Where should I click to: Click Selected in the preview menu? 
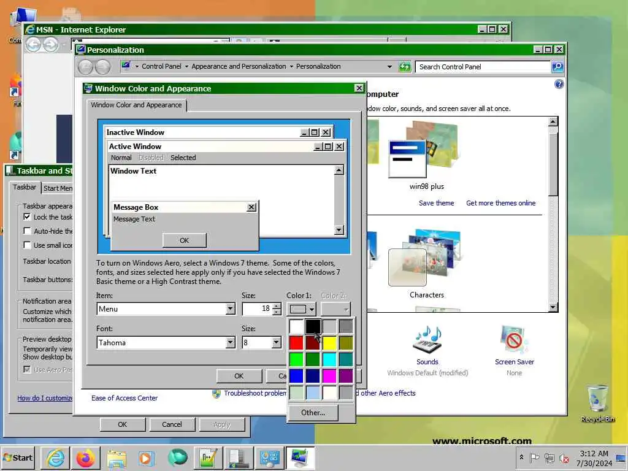[183, 158]
